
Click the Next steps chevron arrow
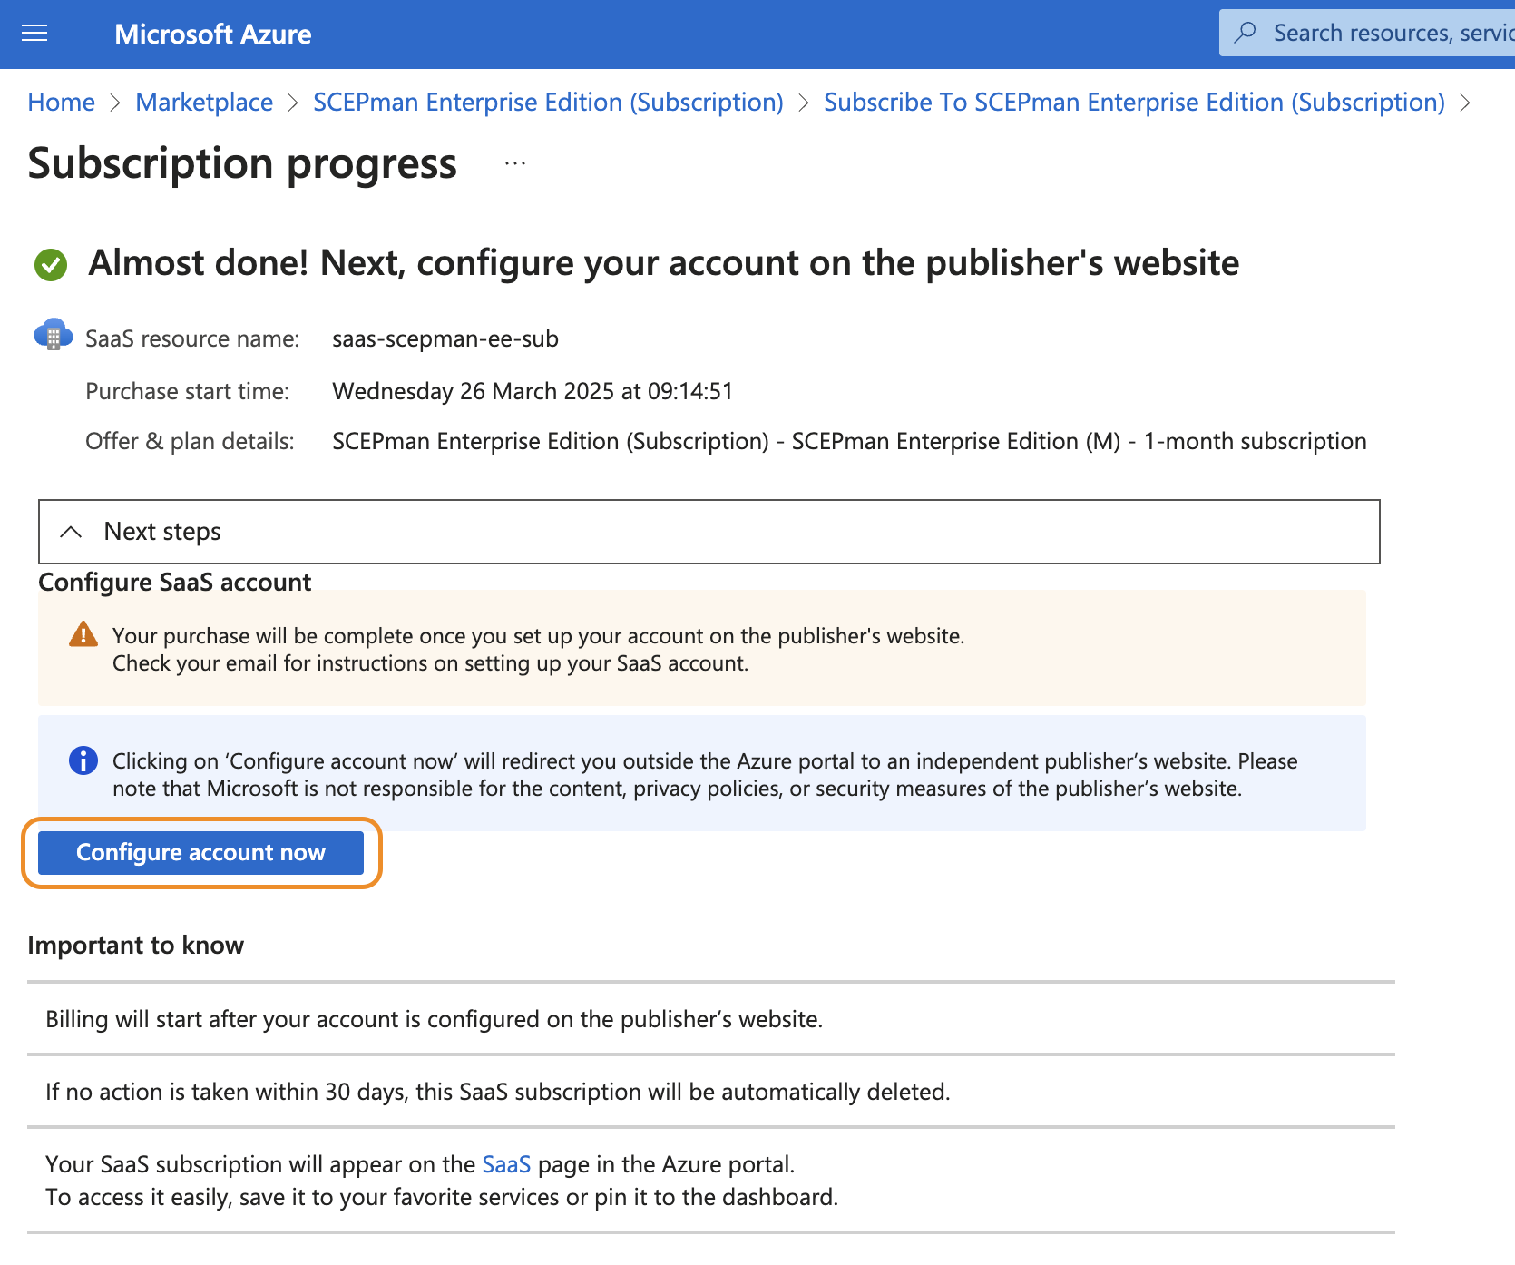coord(71,532)
